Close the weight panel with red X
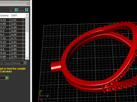This screenshot has width=137, height=102. (28, 3)
